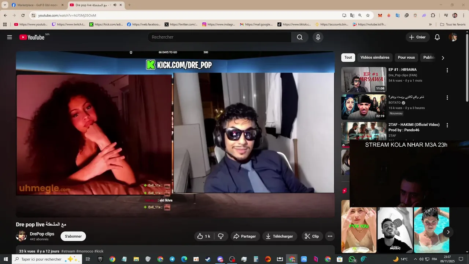Open the Chrome extensions puzzle icon
The image size is (469, 264).
[x=433, y=15]
